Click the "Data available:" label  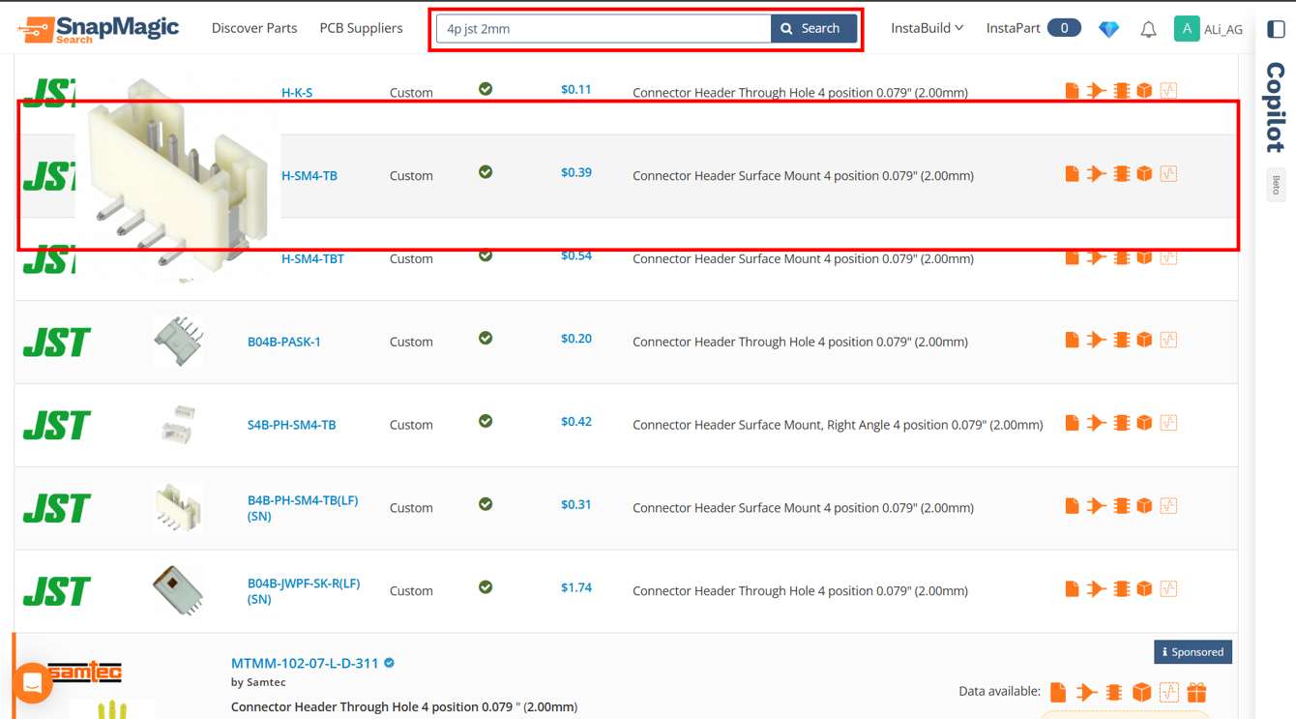point(999,691)
